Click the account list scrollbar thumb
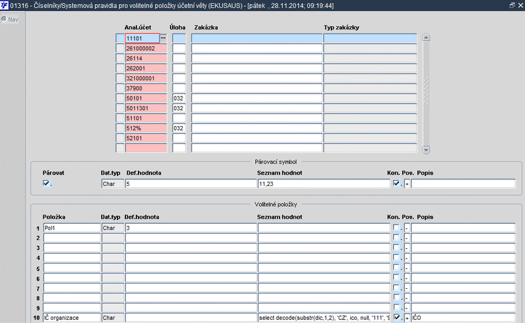The width and height of the screenshot is (525, 323). 426,91
